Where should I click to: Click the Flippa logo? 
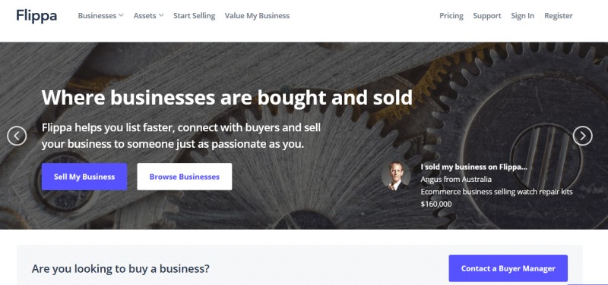(36, 16)
